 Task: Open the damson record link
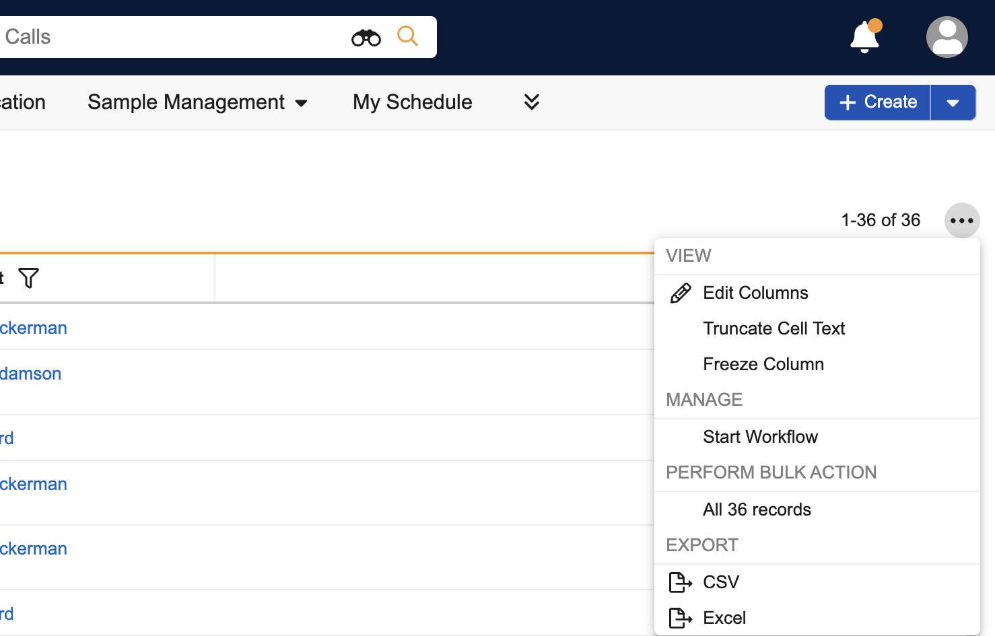[31, 374]
